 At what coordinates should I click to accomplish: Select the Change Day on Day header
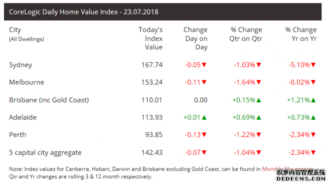(196, 39)
